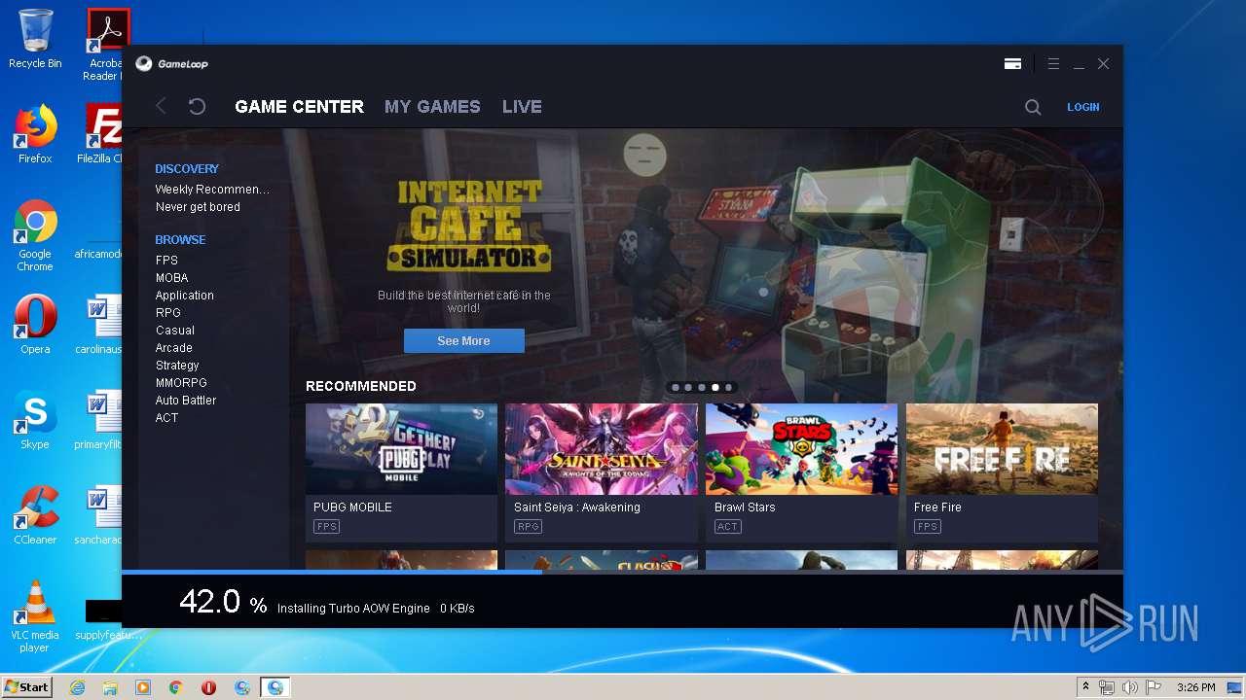This screenshot has height=700, width=1246.
Task: Launch Opera desktop shortcut
Action: tap(35, 324)
